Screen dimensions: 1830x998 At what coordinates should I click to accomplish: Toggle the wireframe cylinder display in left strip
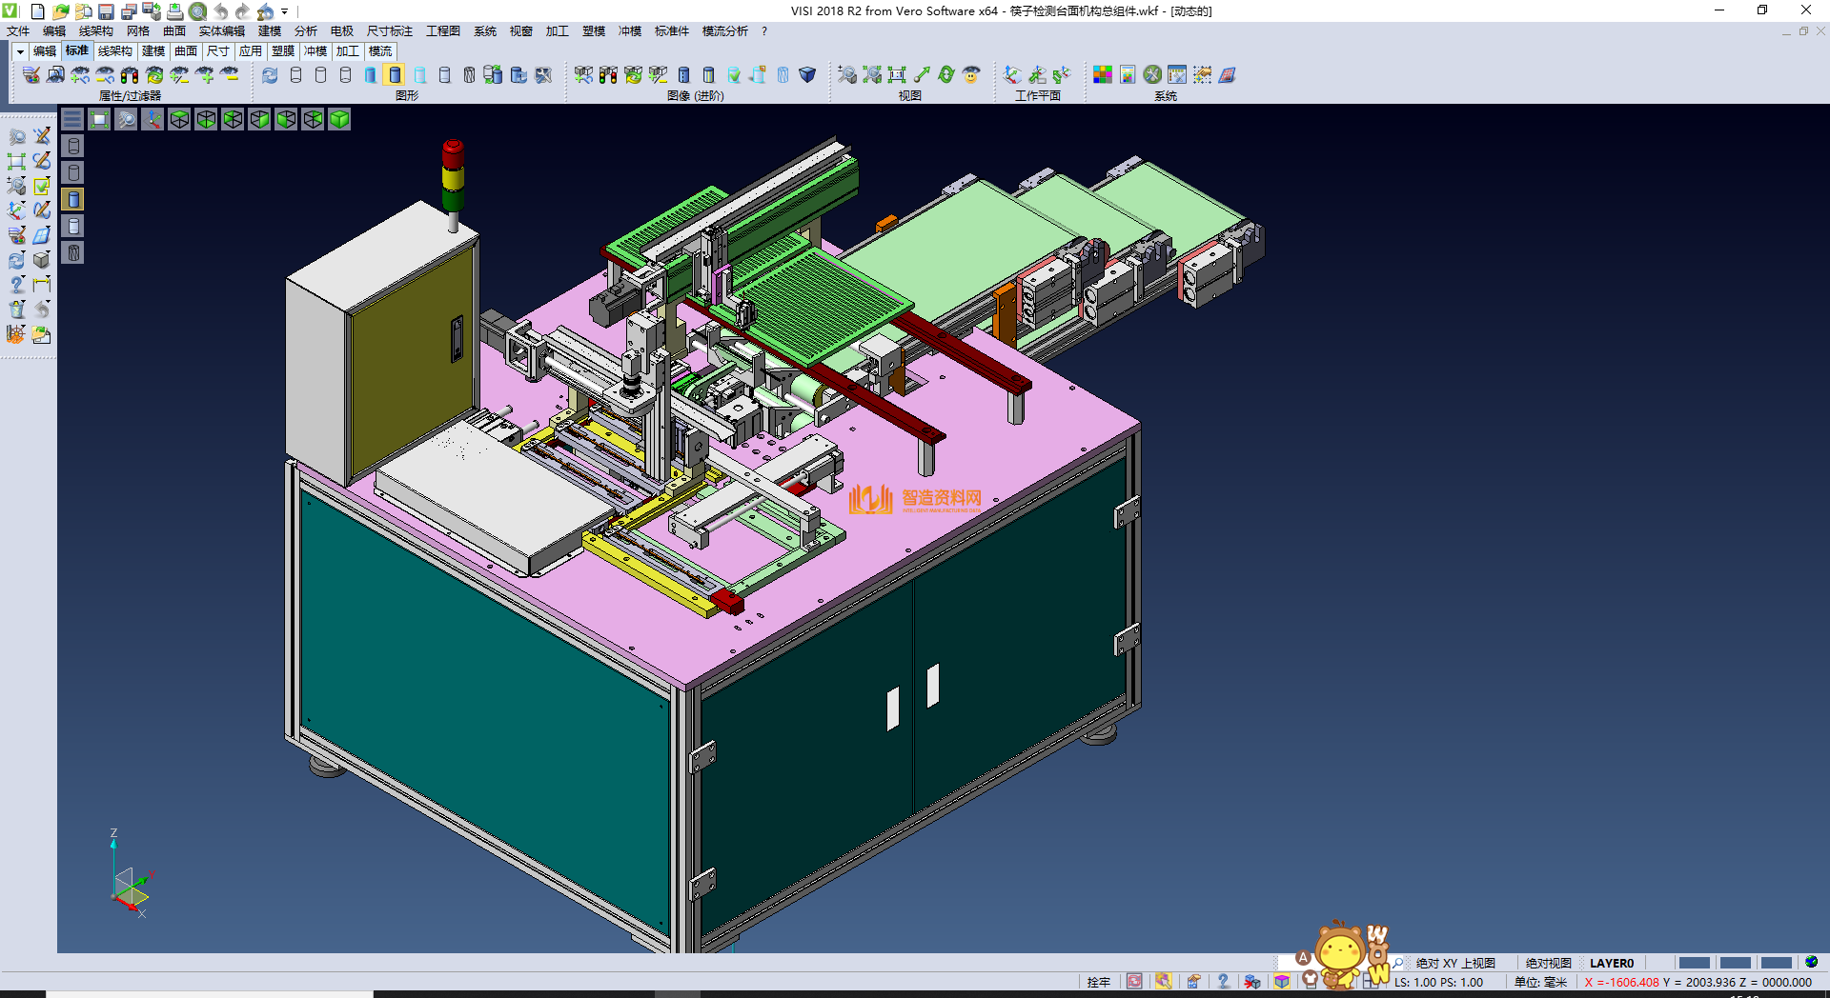coord(73,146)
